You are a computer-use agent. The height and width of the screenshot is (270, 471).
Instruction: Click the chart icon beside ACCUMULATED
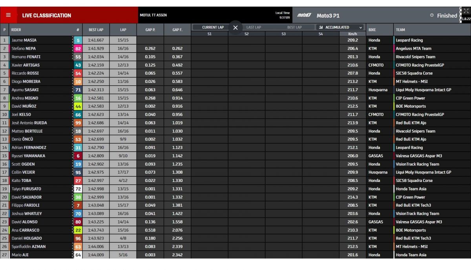pos(321,27)
